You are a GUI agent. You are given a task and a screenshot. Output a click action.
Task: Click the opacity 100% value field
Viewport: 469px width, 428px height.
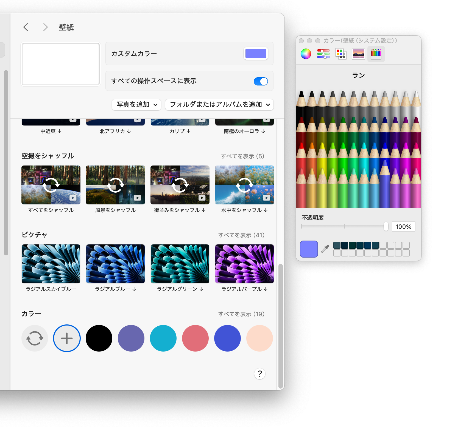pyautogui.click(x=403, y=227)
